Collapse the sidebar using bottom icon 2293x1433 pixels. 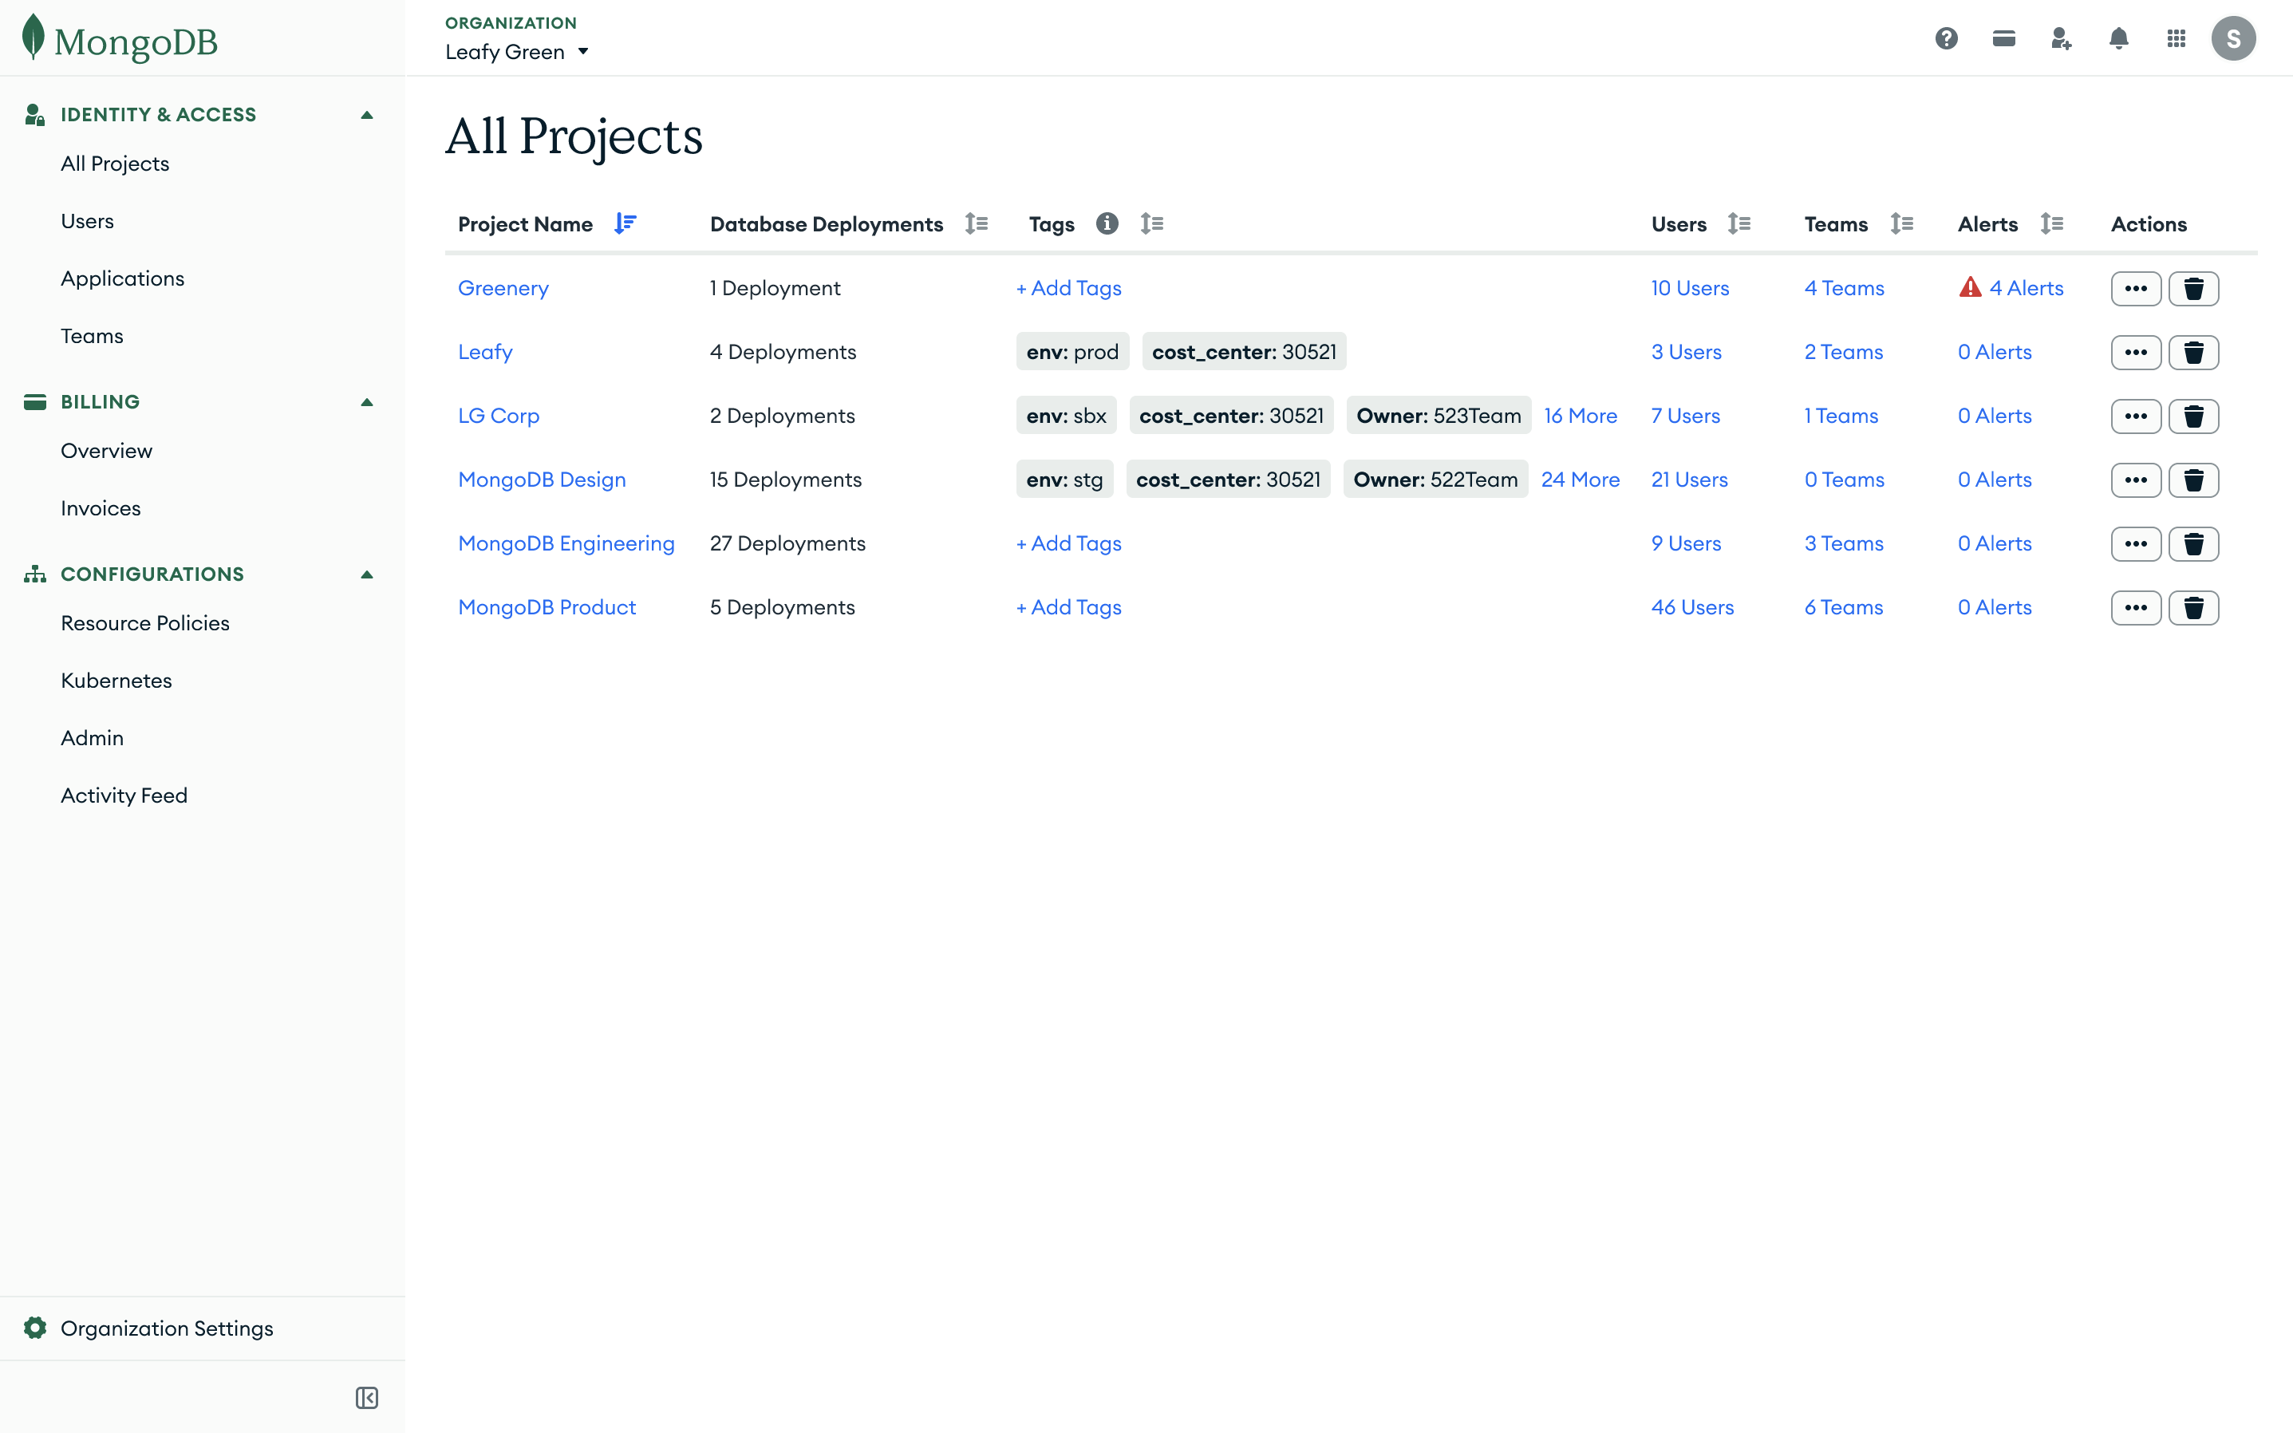pos(368,1397)
